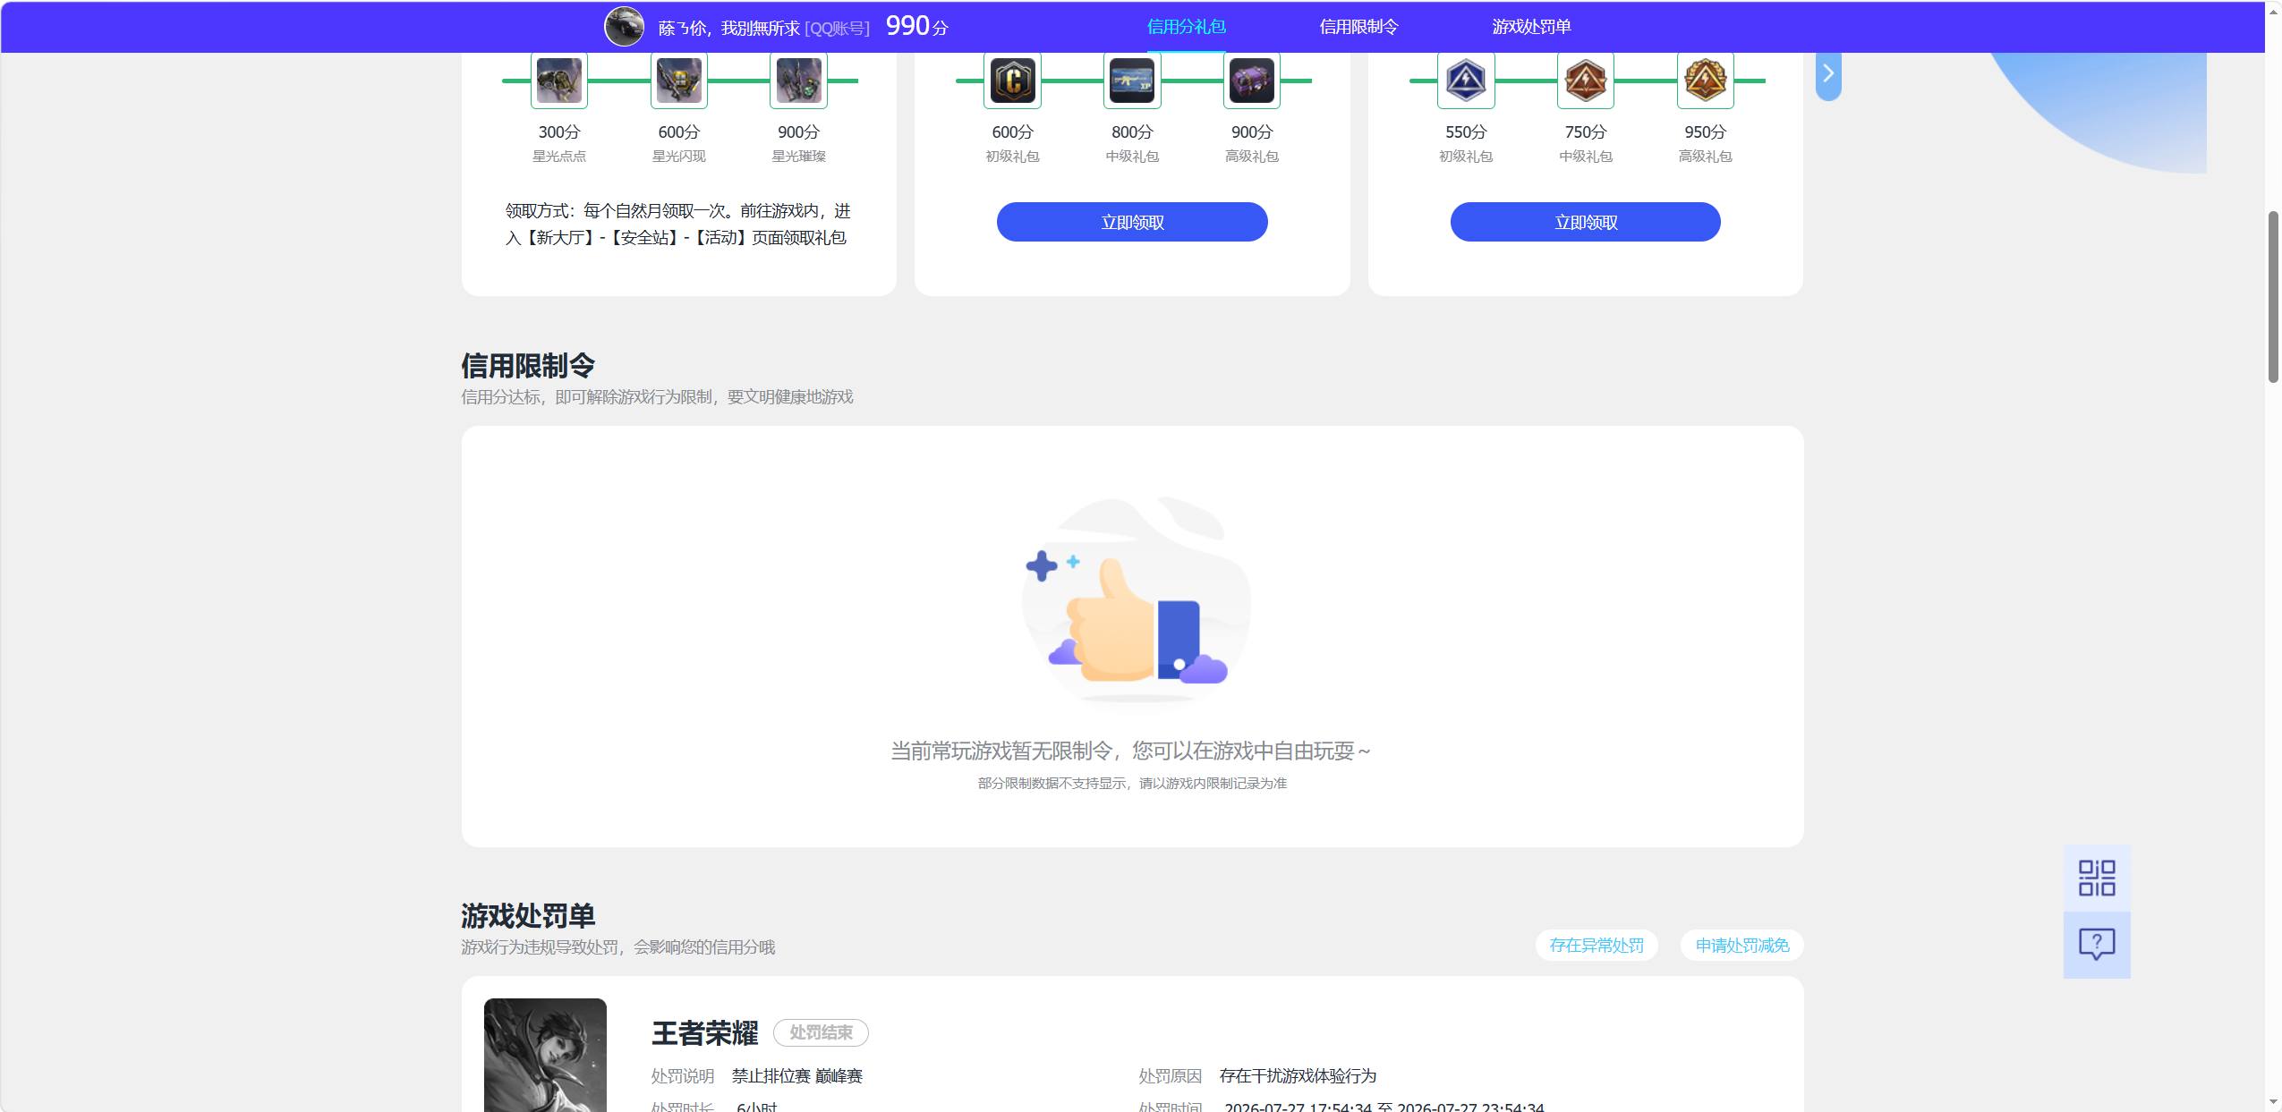This screenshot has width=2282, height=1112.
Task: Click 存在干扰游戏体验行为 reason text
Action: point(1298,1076)
